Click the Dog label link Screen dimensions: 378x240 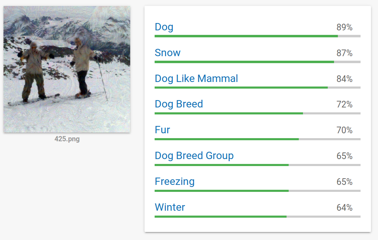click(164, 27)
